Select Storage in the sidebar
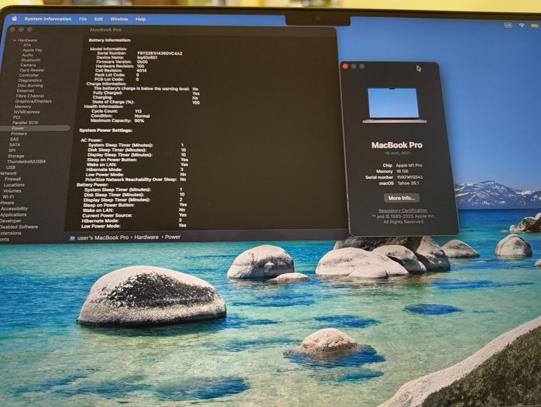This screenshot has height=407, width=541. 16,156
